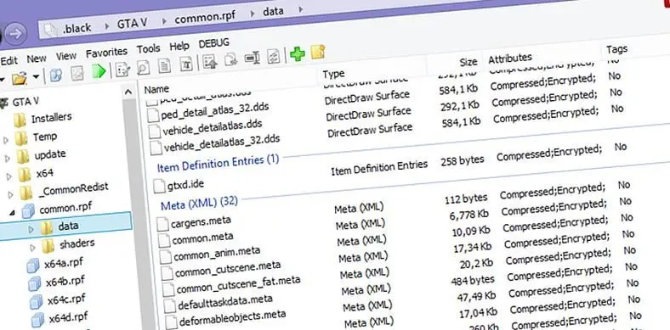Click the document icon in address bar
The width and height of the screenshot is (670, 330).
pos(51,31)
